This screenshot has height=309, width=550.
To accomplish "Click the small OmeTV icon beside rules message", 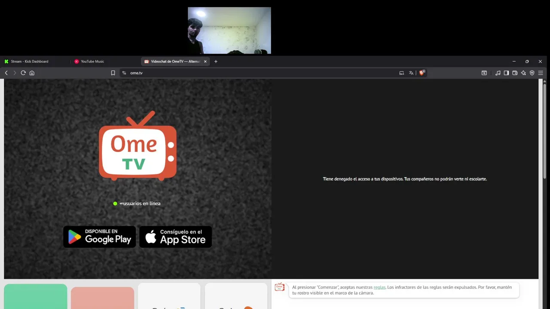I will pyautogui.click(x=280, y=287).
